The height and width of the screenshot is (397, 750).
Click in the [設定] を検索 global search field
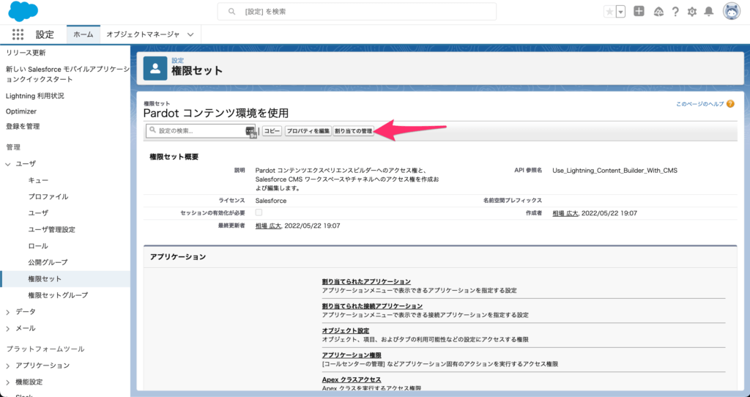(x=357, y=12)
